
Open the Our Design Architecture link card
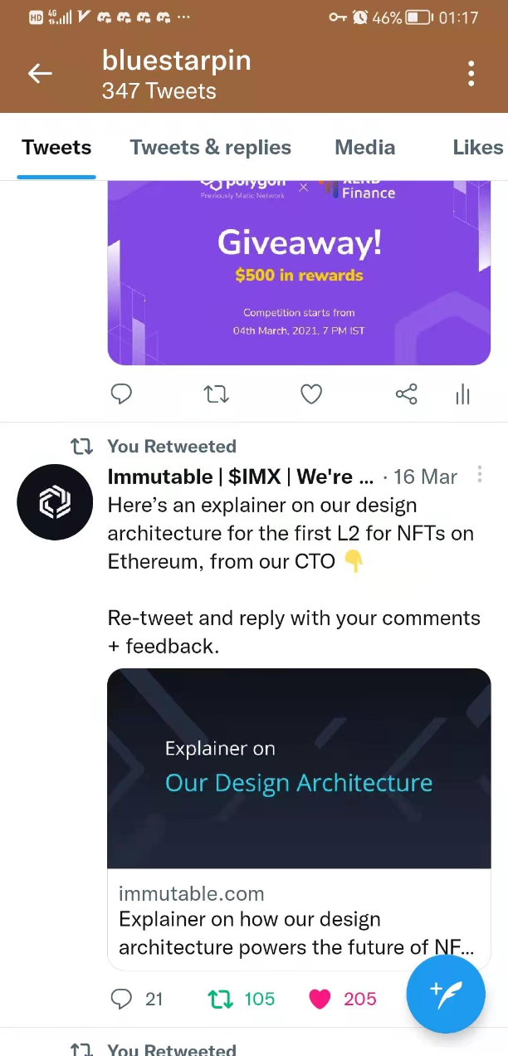point(299,768)
